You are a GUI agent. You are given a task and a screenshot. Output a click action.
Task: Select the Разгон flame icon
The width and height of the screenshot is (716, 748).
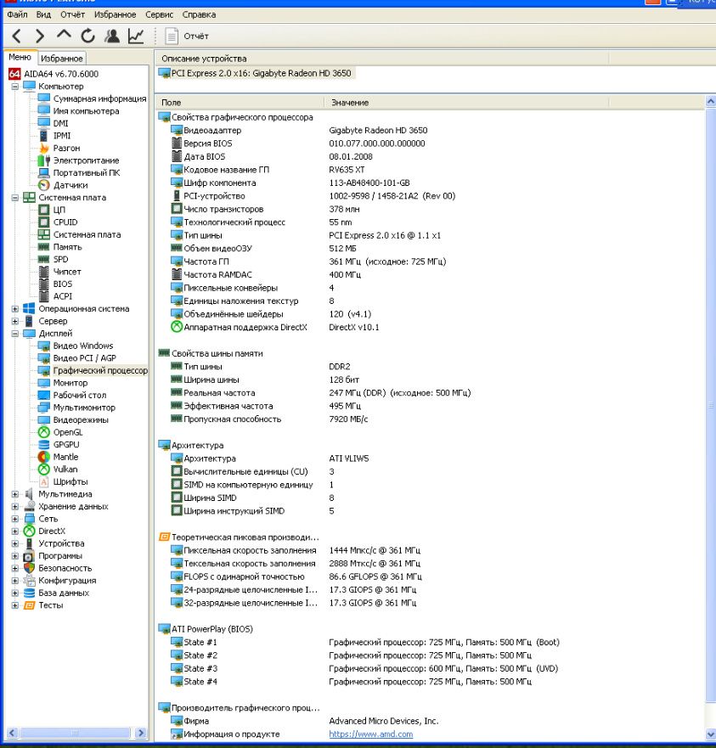pyautogui.click(x=44, y=148)
